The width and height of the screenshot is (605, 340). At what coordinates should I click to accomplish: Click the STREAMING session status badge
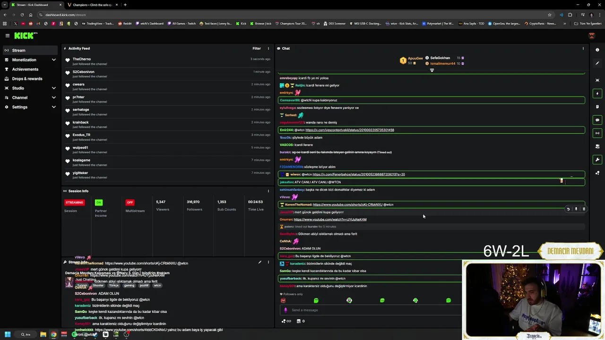(74, 202)
